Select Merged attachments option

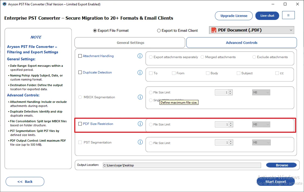[x=202, y=57]
